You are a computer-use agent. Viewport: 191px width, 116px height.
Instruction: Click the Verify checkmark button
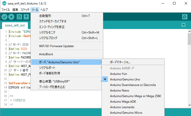click(x=4, y=17)
